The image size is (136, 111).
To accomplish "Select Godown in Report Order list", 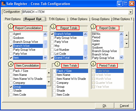I will pyautogui.click(x=97, y=48).
